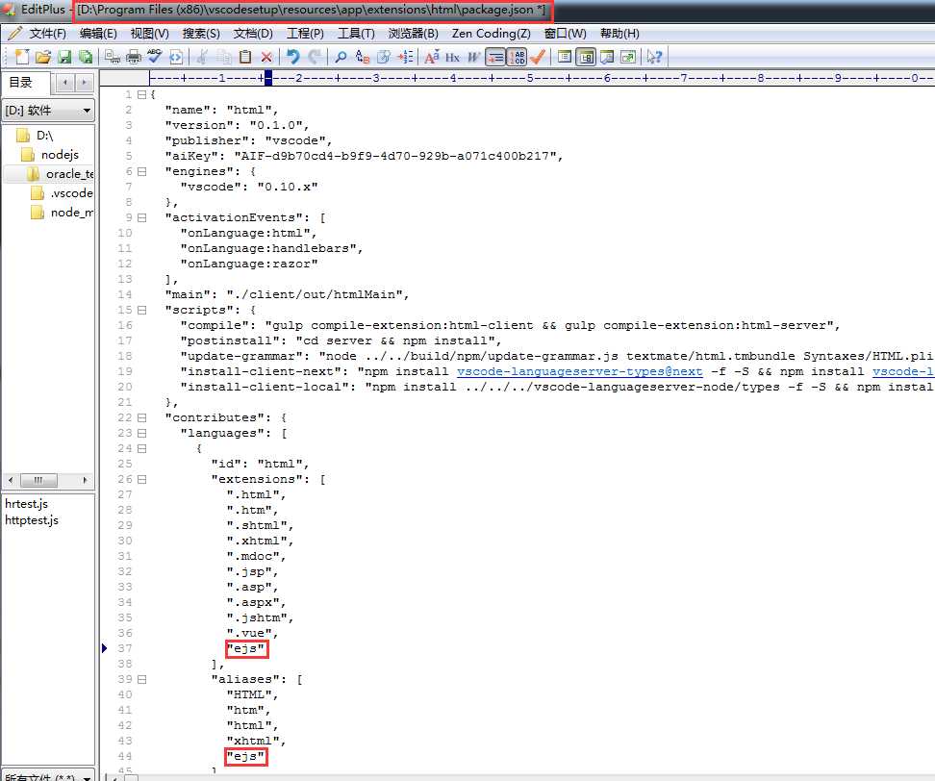Click the Full Screen toolbar icon
Viewport: 935px width, 781px height.
point(628,57)
